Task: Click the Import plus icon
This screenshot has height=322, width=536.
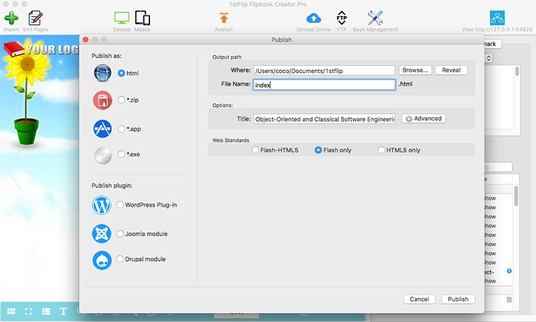Action: pos(11,17)
